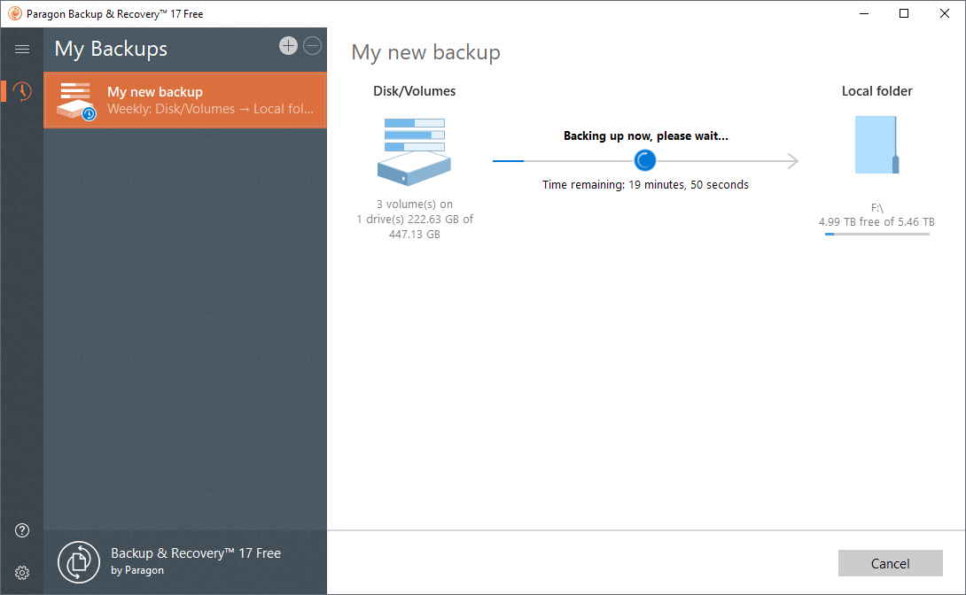The height and width of the screenshot is (595, 966).
Task: Click the time remaining text
Action: [645, 184]
